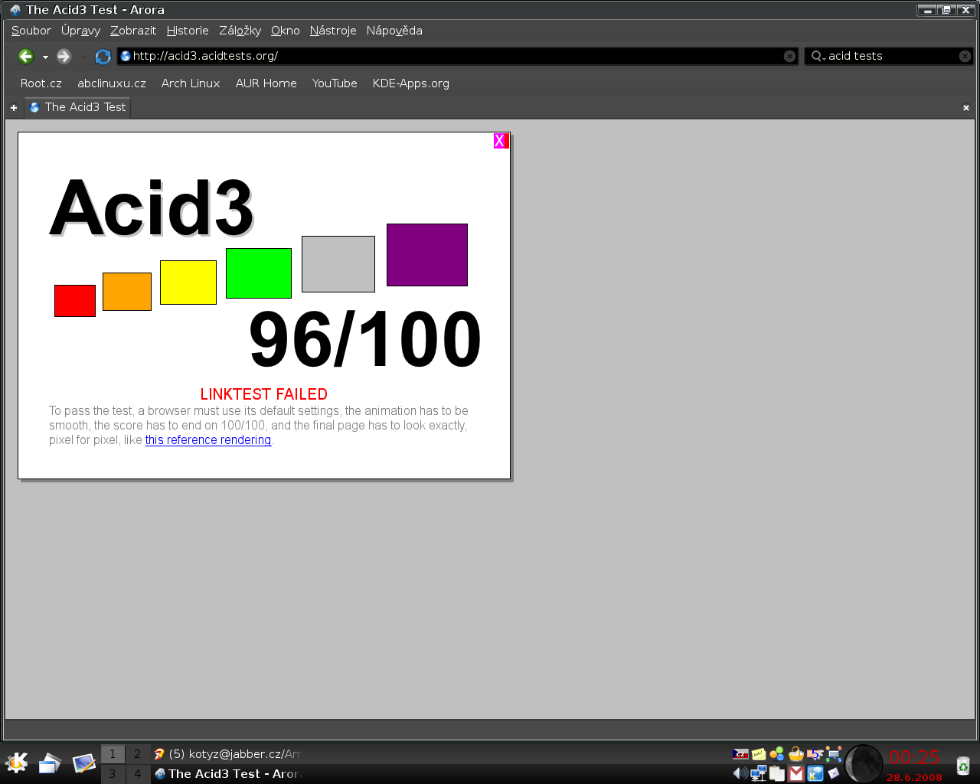The image size is (980, 784).
Task: Open the Záložky menu
Action: (x=240, y=31)
